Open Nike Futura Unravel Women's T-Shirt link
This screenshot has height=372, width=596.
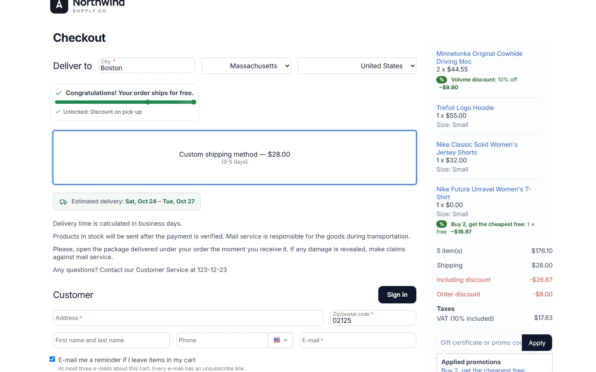pos(483,193)
